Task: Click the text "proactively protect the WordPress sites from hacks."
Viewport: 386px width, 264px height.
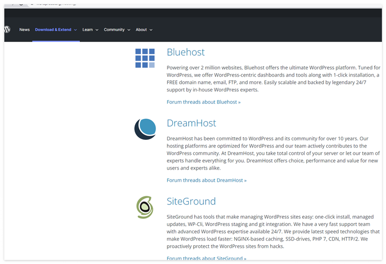Action: click(225, 246)
